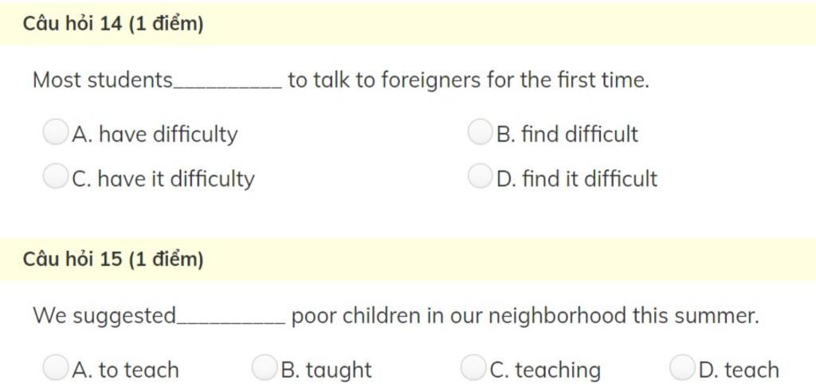Screen dimensions: 816x391
Task: Click the words 'Most students' in question 14
Action: point(103,80)
